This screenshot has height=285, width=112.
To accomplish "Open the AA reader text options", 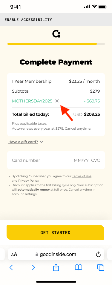I will pyautogui.click(x=14, y=255).
